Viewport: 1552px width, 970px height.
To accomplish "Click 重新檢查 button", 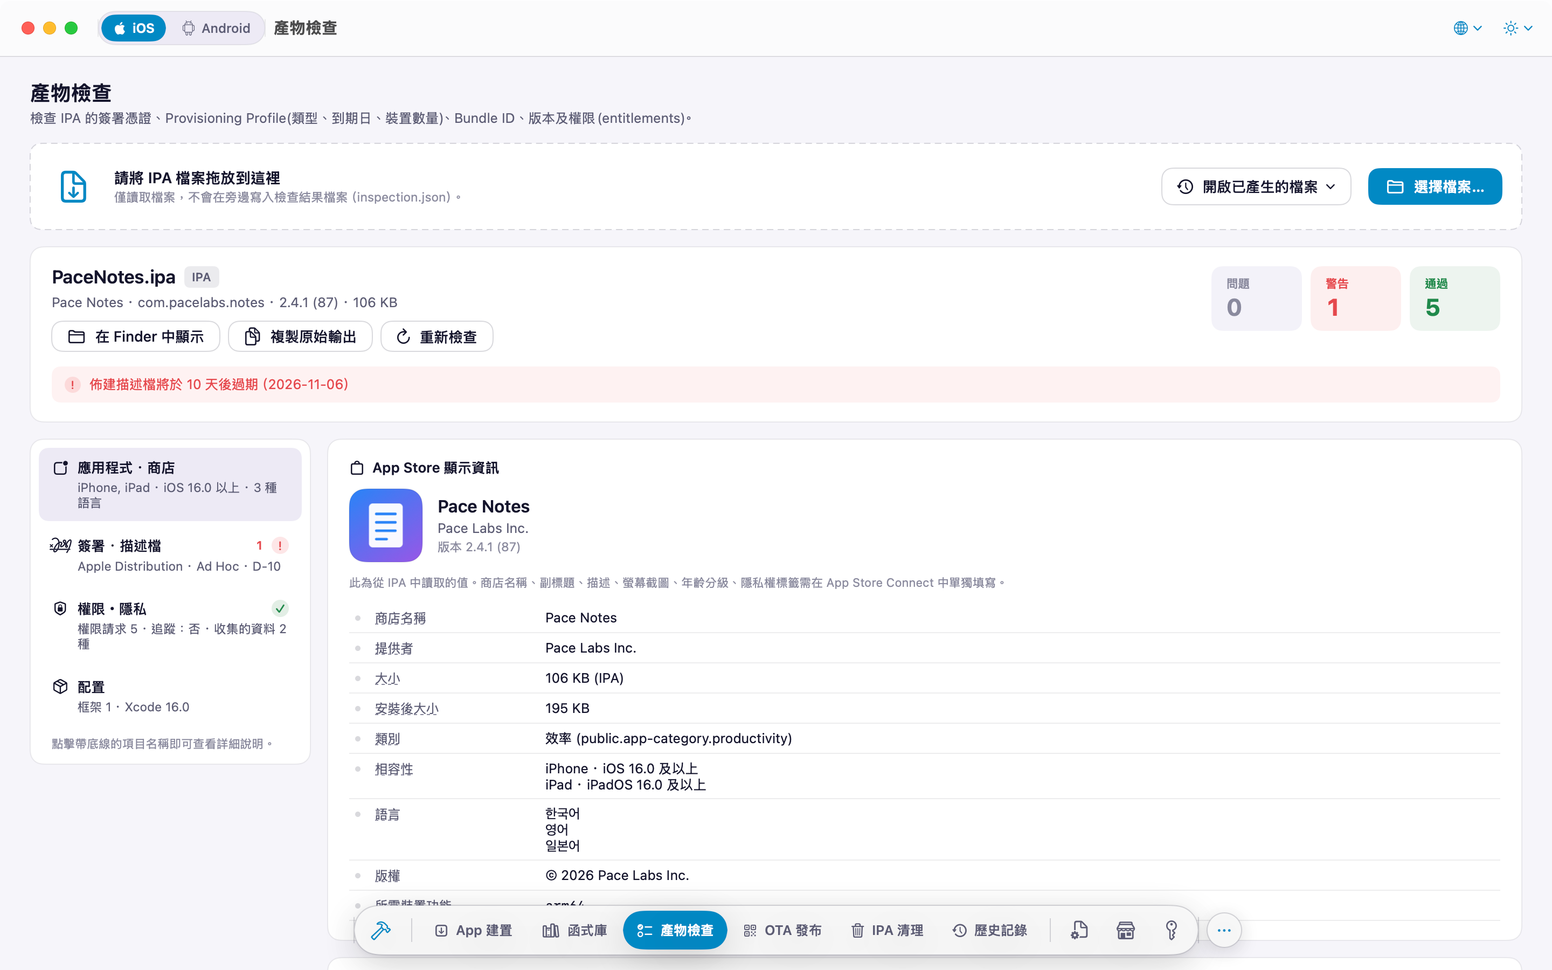I will tap(436, 336).
